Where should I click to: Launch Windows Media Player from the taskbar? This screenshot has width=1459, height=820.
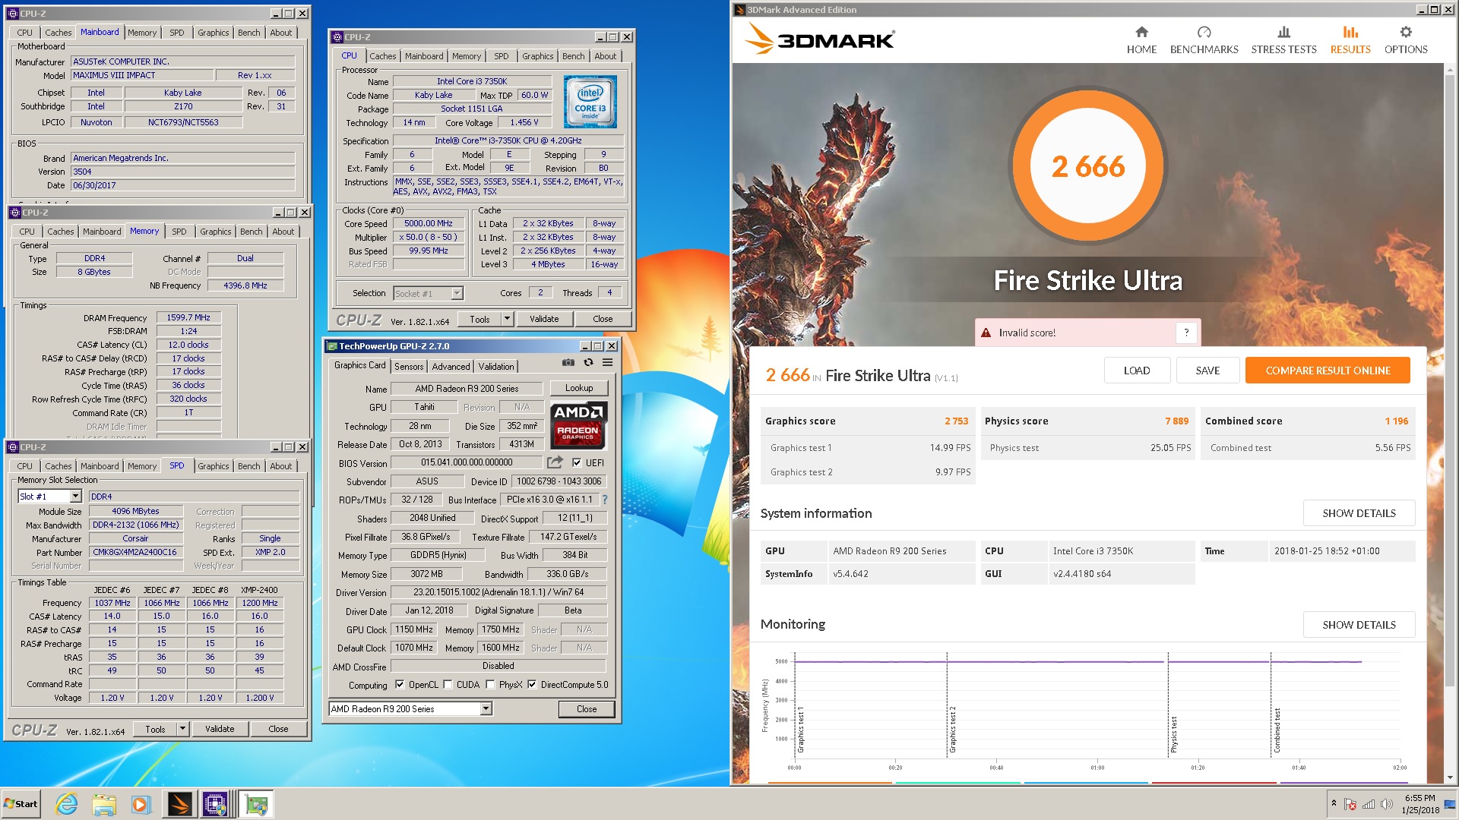(141, 804)
